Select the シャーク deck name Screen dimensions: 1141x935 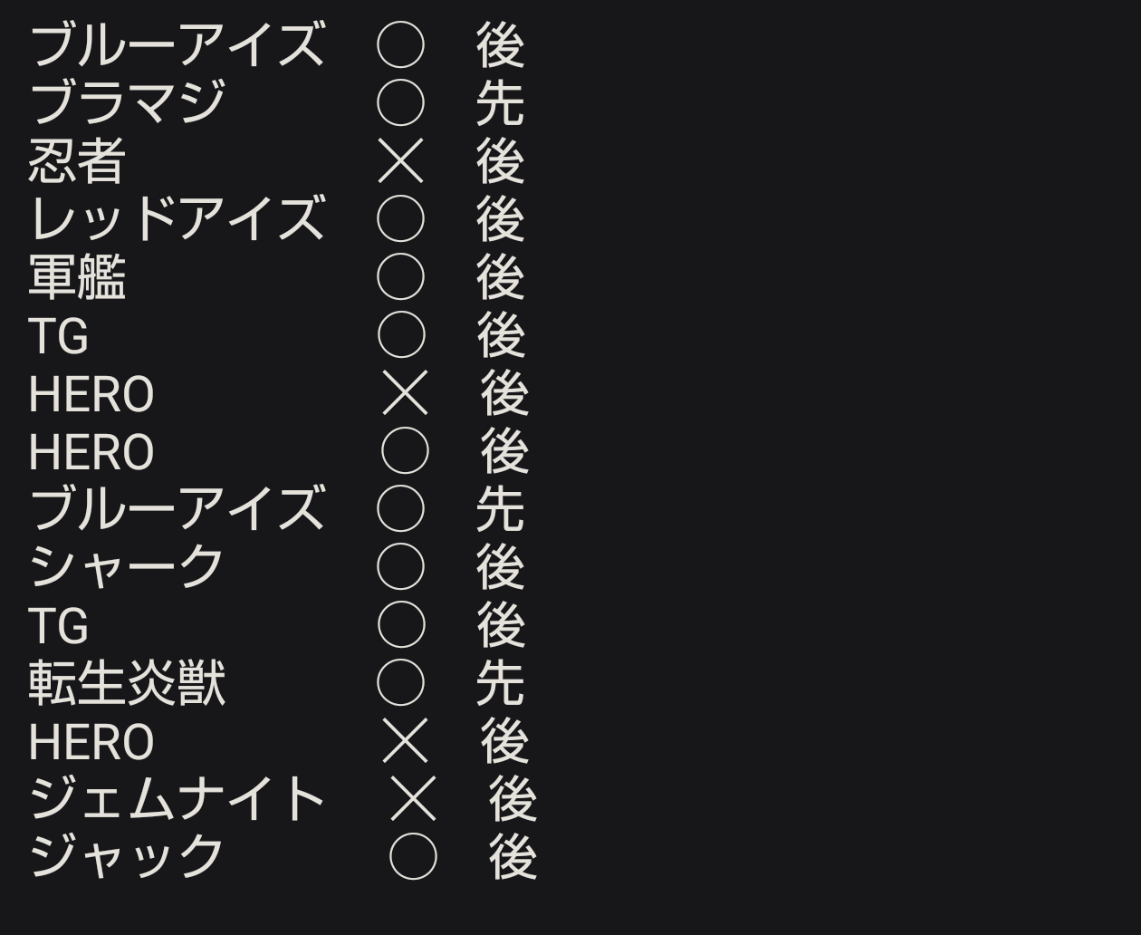pos(127,567)
